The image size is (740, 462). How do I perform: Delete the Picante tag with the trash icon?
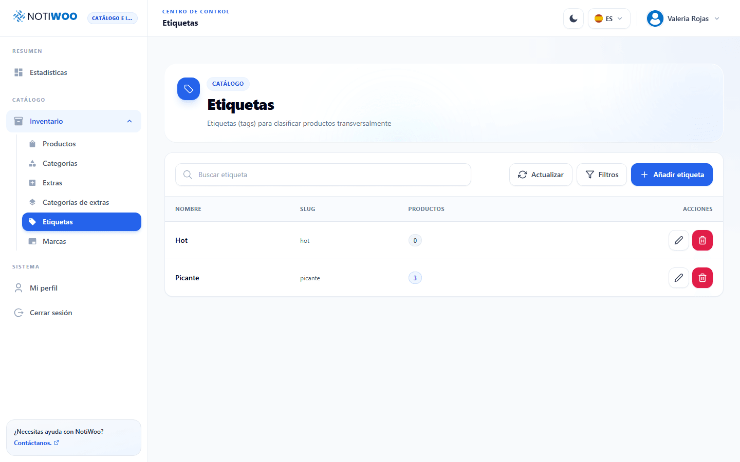[x=702, y=278]
